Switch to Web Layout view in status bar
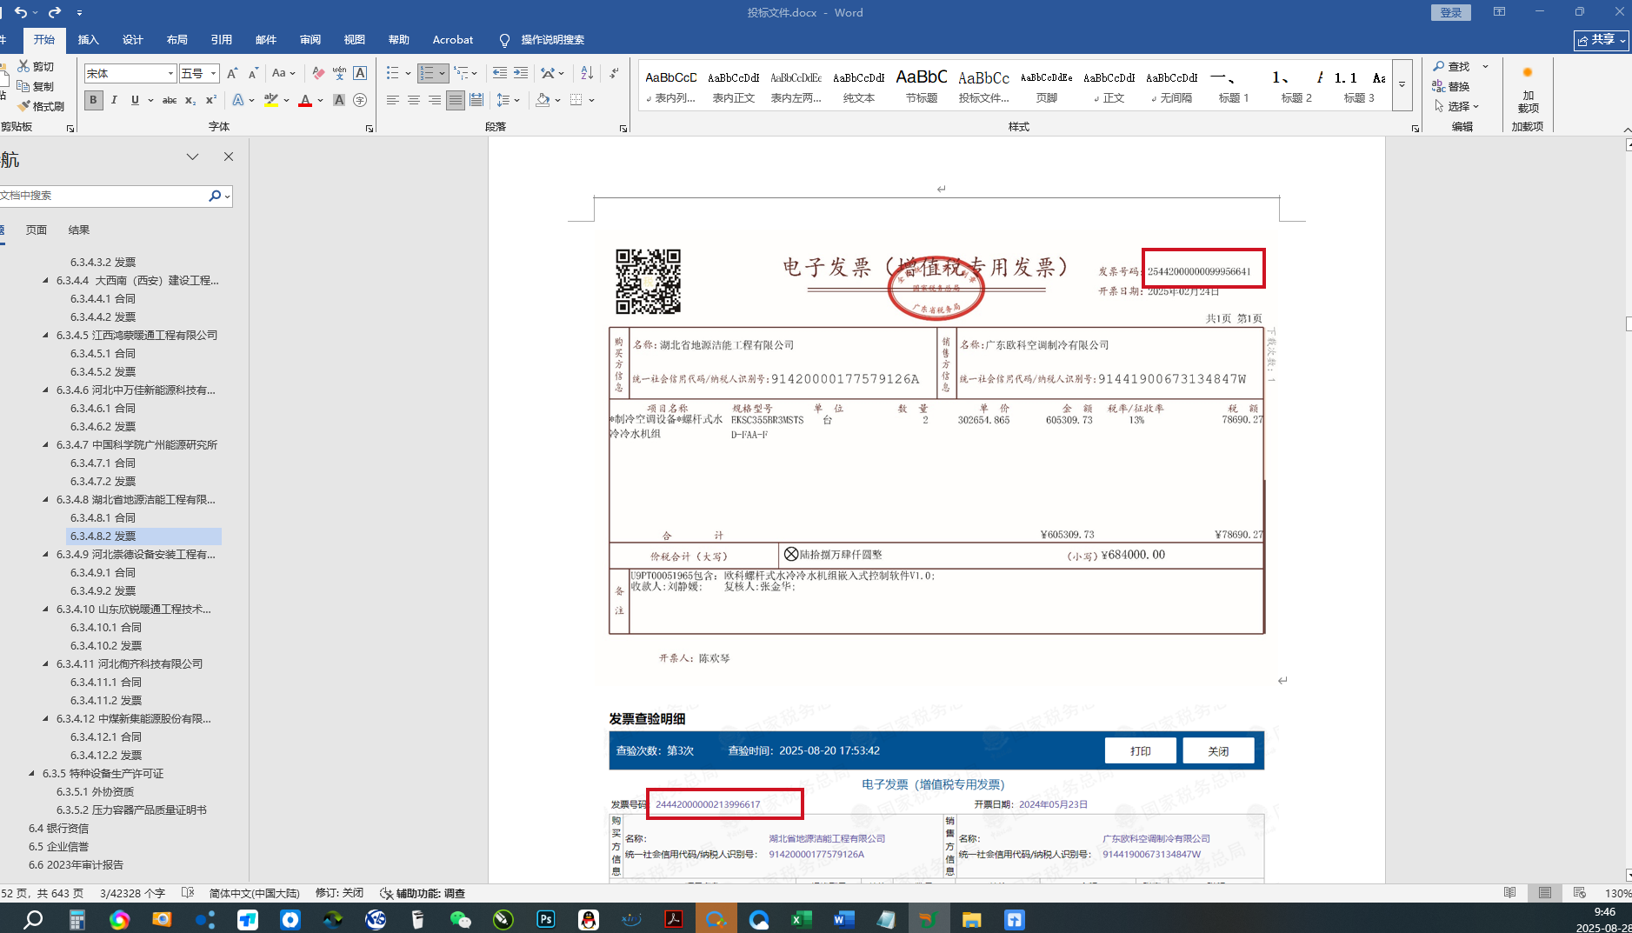This screenshot has width=1632, height=933. pos(1580,893)
